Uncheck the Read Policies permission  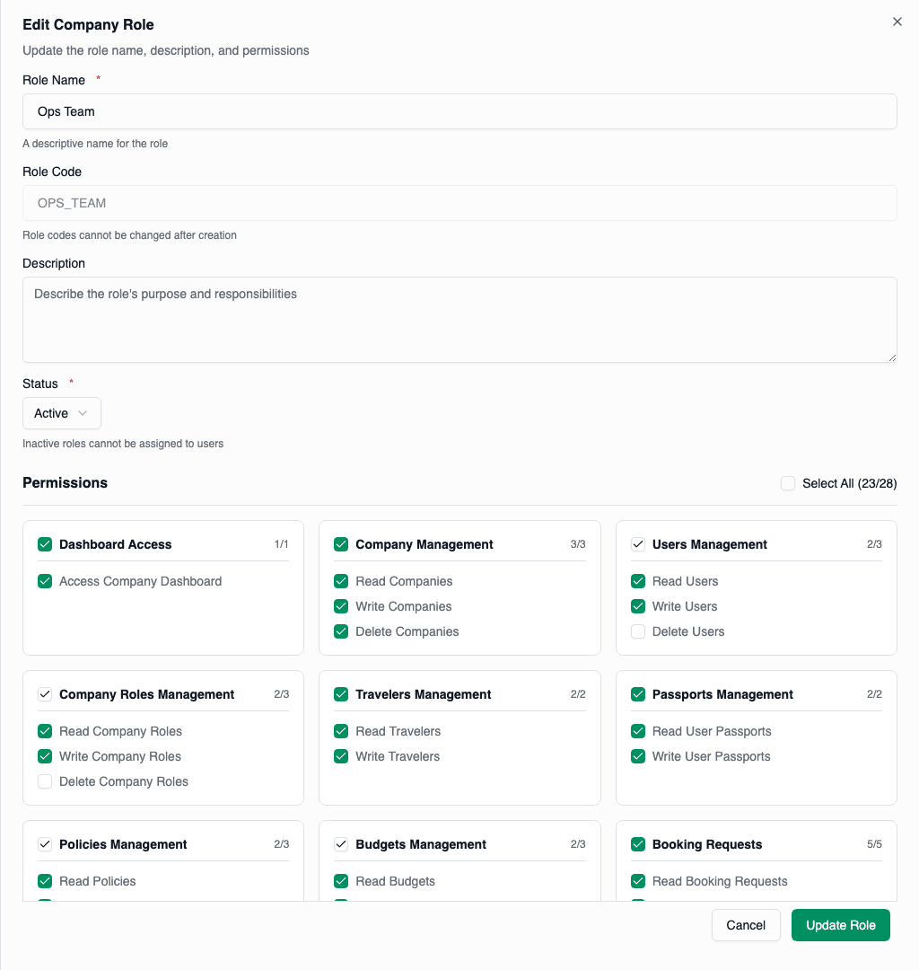tap(45, 881)
